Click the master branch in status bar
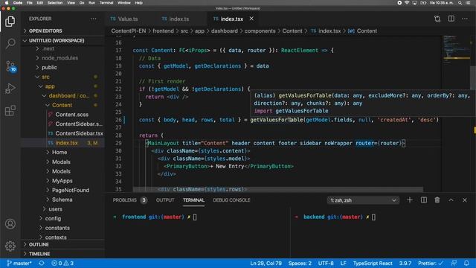Screen dimensions: 476x268 pyautogui.click(x=19, y=263)
